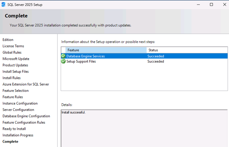Viewport: 229px width, 147px height.
Task: Click the Status column header
Action: point(187,50)
